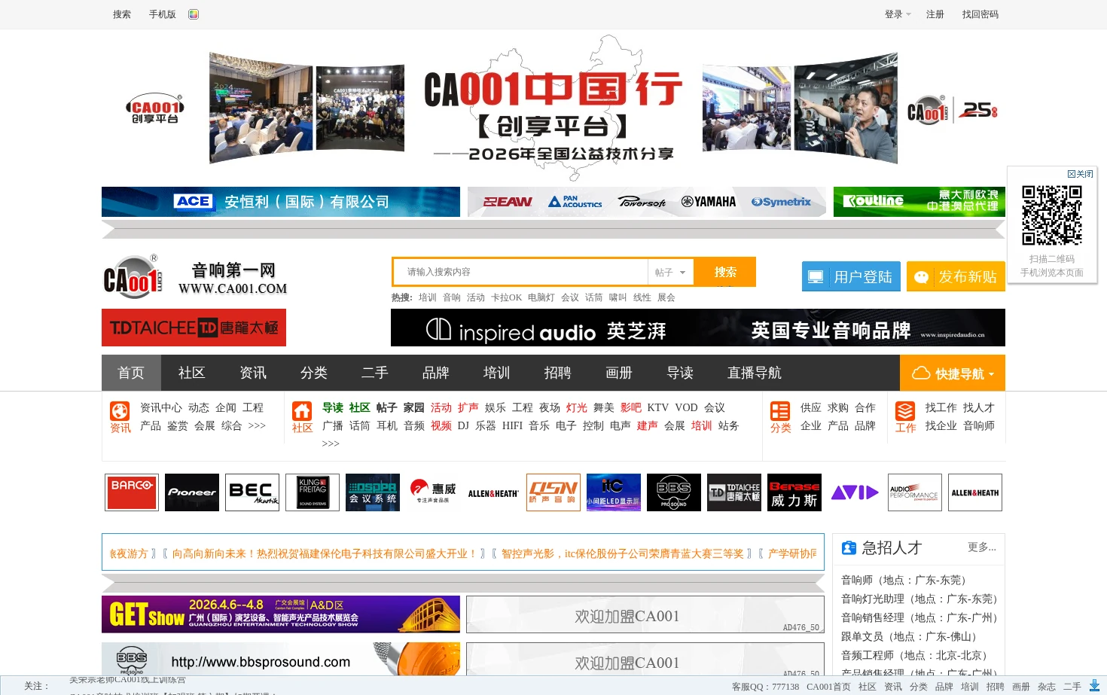Image resolution: width=1107 pixels, height=695 pixels.
Task: Click the itc LED display logo
Action: point(614,492)
